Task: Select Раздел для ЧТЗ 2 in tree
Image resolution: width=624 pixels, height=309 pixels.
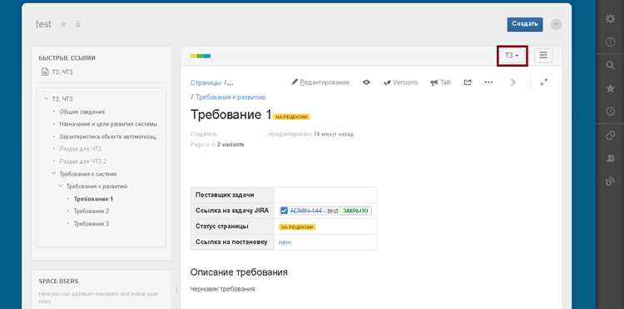Action: [x=82, y=162]
